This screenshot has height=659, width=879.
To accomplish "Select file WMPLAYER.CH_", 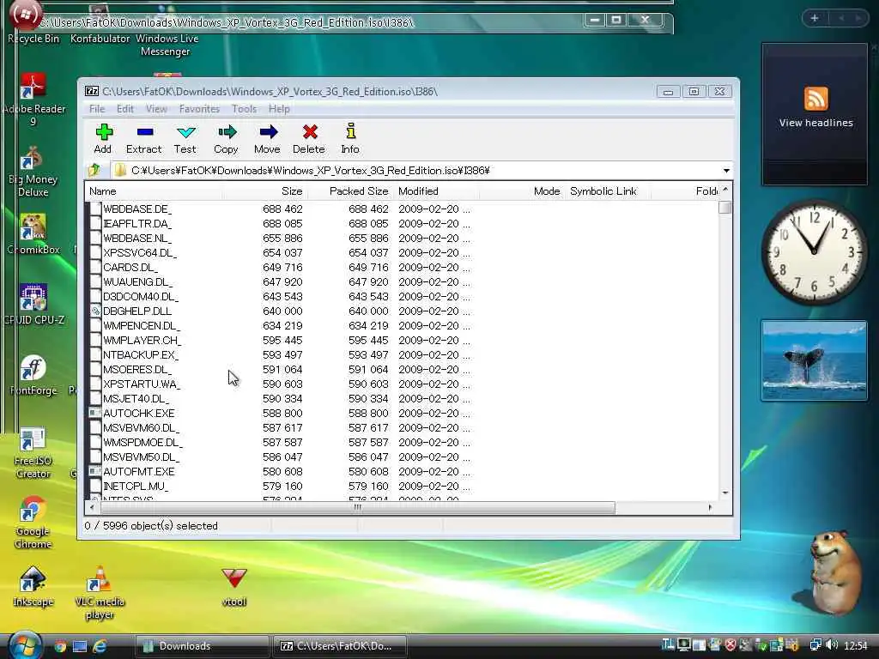I will coord(142,340).
